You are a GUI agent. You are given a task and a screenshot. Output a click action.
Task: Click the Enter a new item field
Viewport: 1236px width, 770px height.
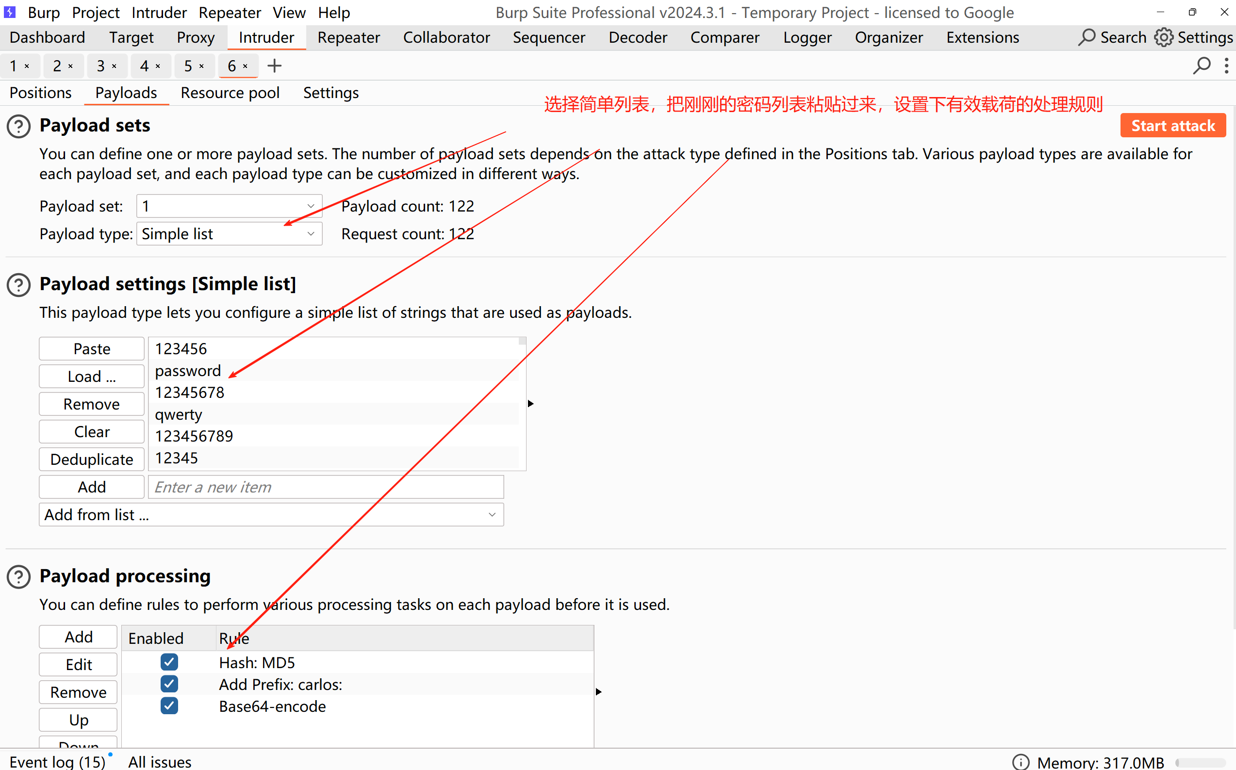click(326, 487)
